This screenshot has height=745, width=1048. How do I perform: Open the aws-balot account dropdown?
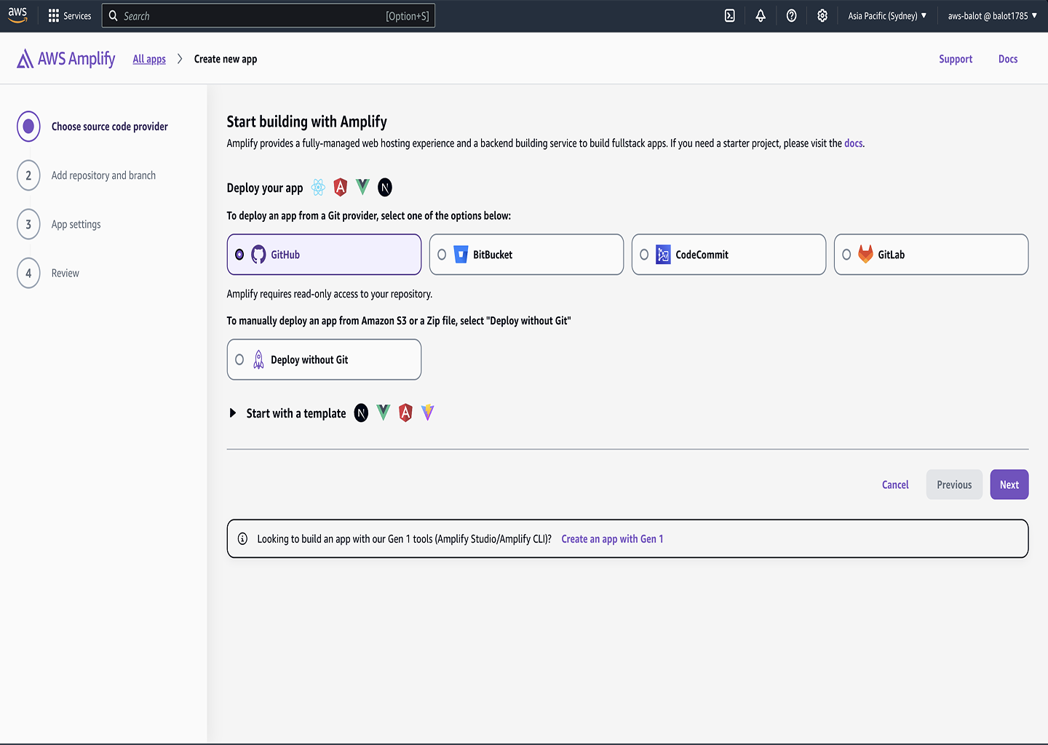(x=992, y=16)
